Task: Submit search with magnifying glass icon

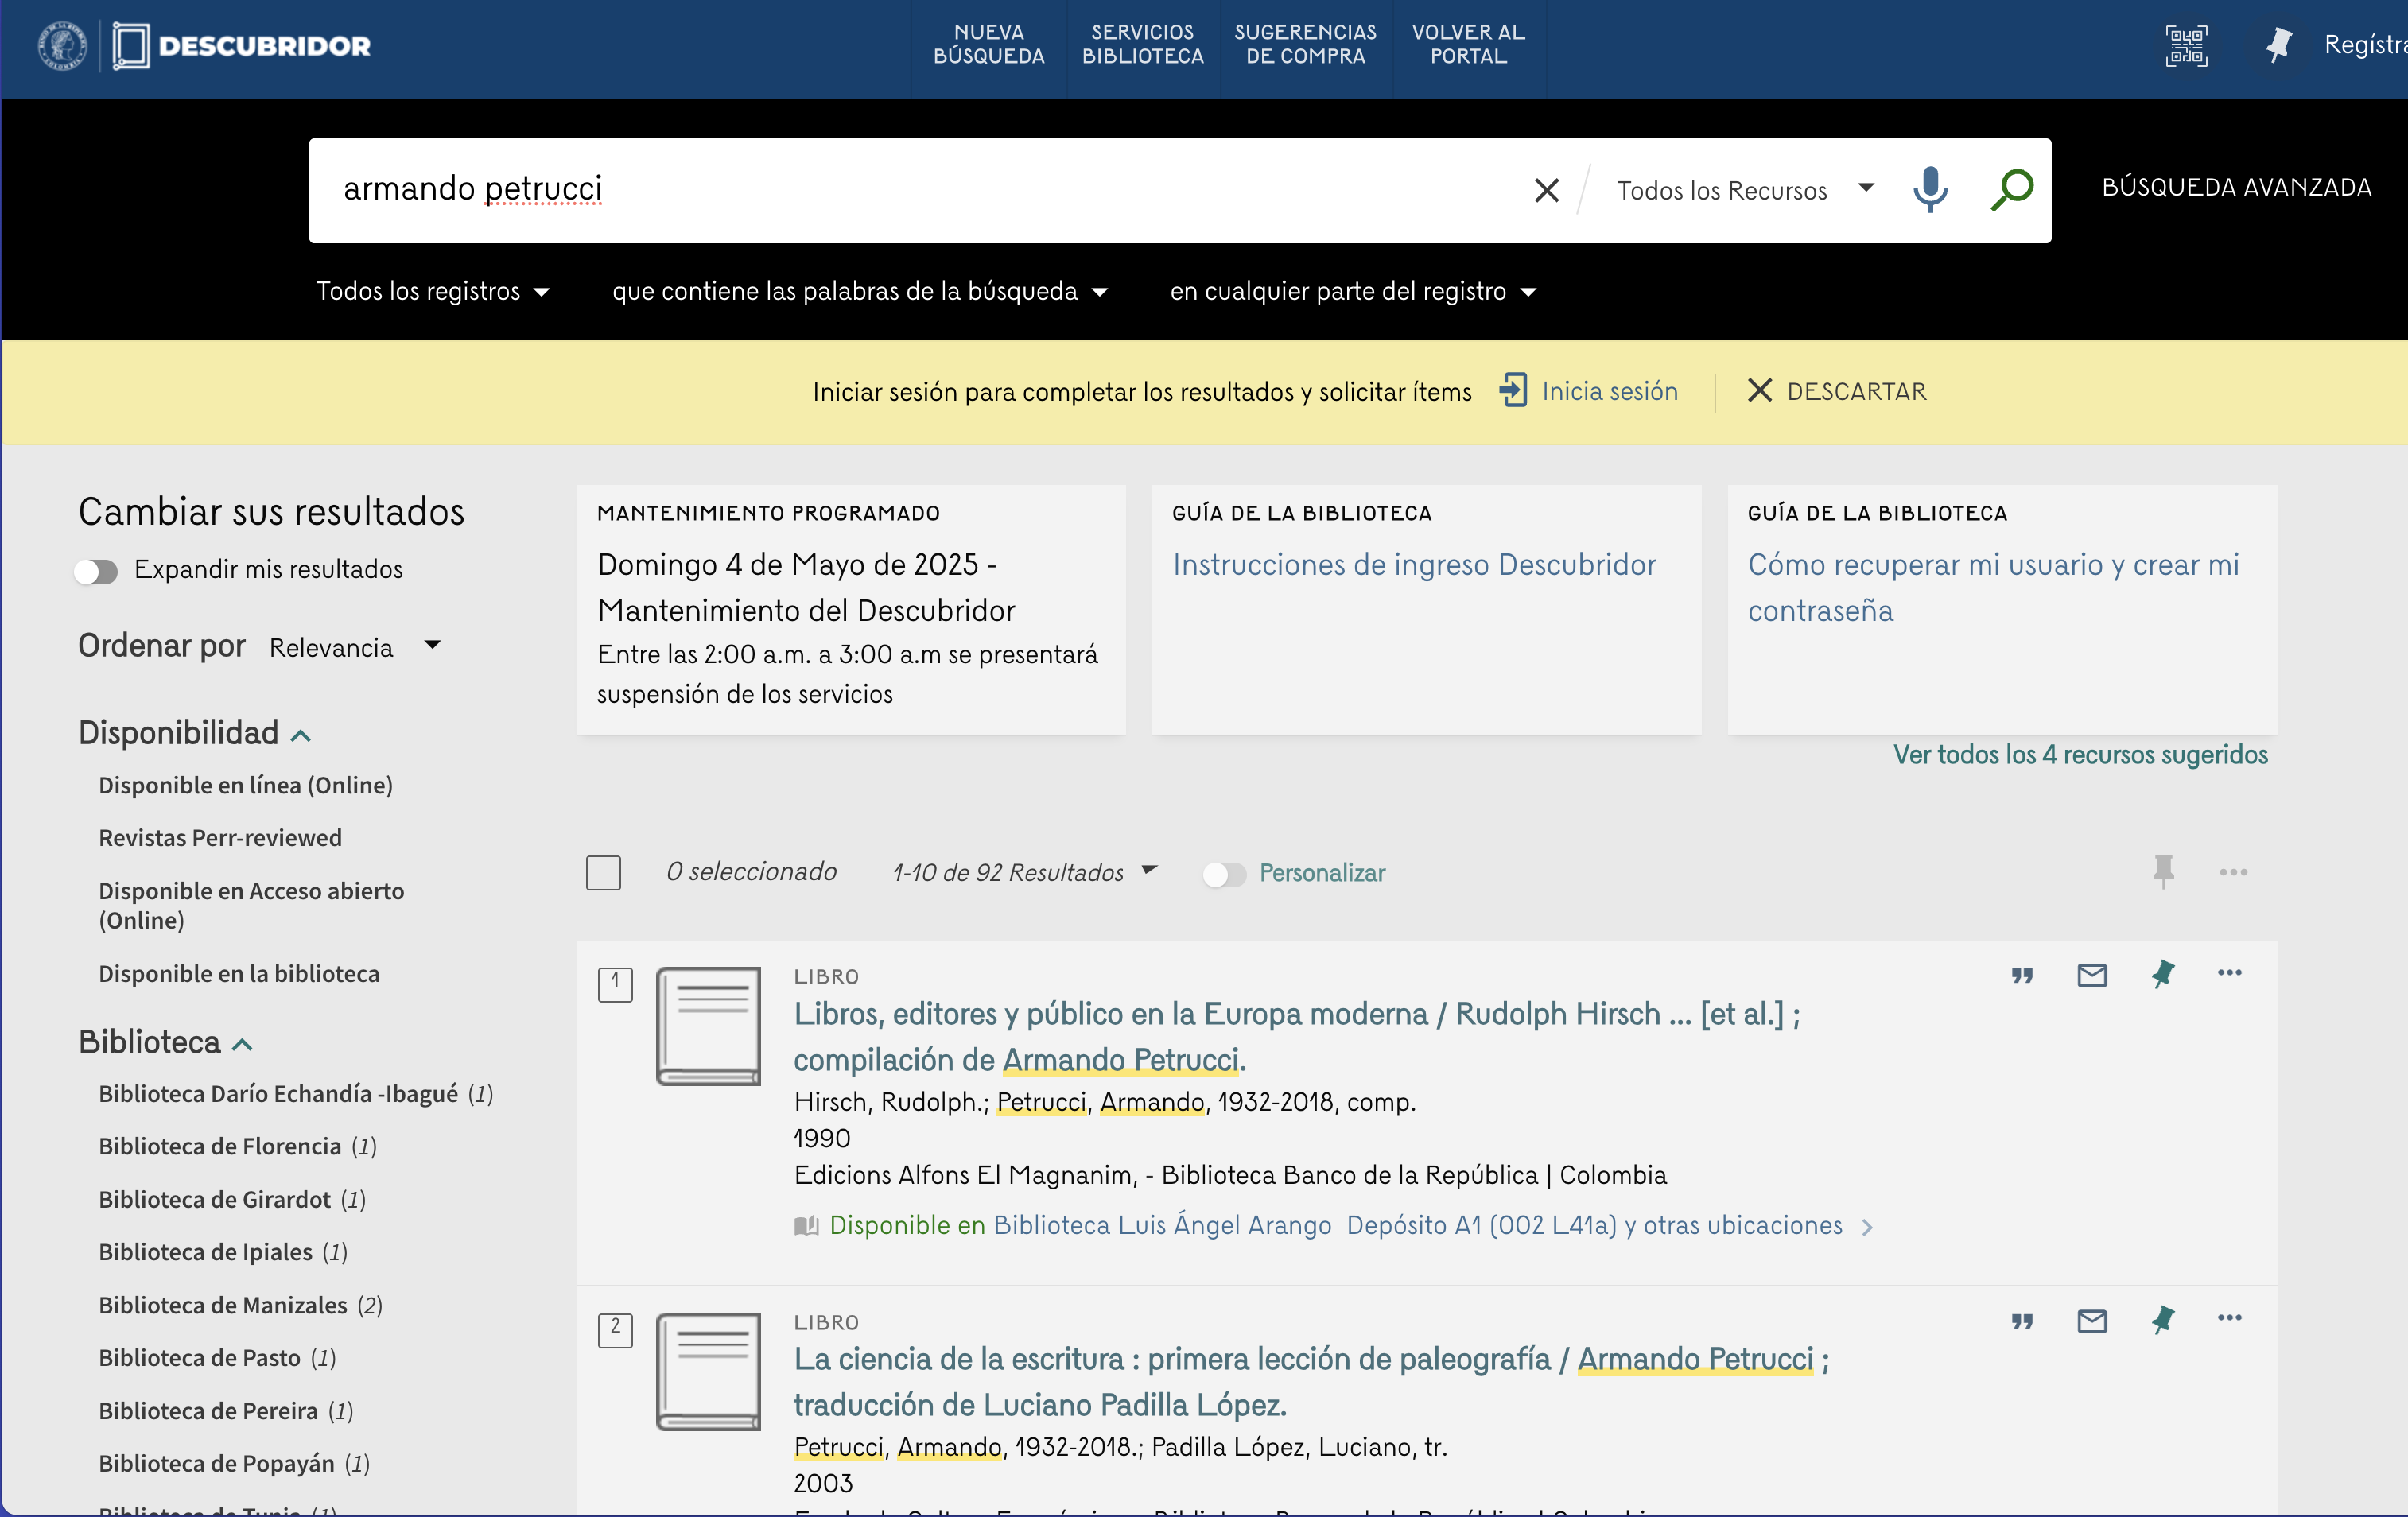Action: [x=2011, y=189]
